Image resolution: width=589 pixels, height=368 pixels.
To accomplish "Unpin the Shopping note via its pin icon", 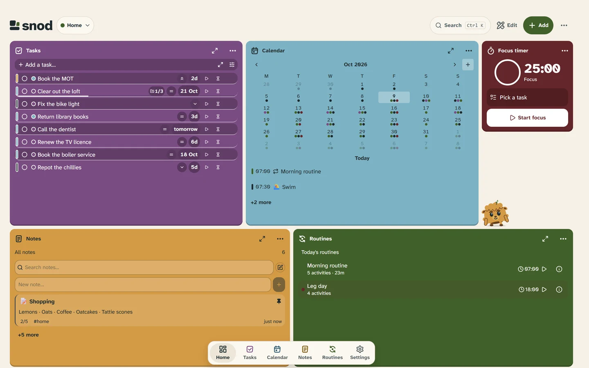I will point(279,301).
